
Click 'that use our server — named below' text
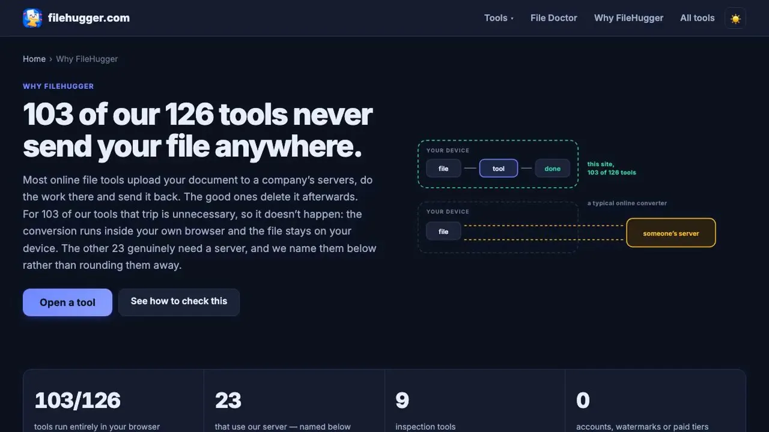pyautogui.click(x=283, y=427)
